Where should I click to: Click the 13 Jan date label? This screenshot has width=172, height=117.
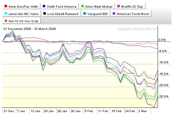[35, 111]
